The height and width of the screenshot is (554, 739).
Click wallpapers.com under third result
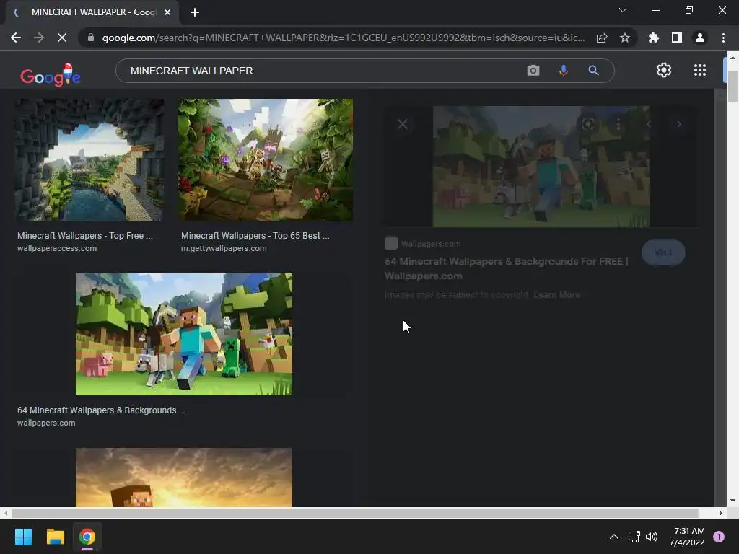pos(46,423)
